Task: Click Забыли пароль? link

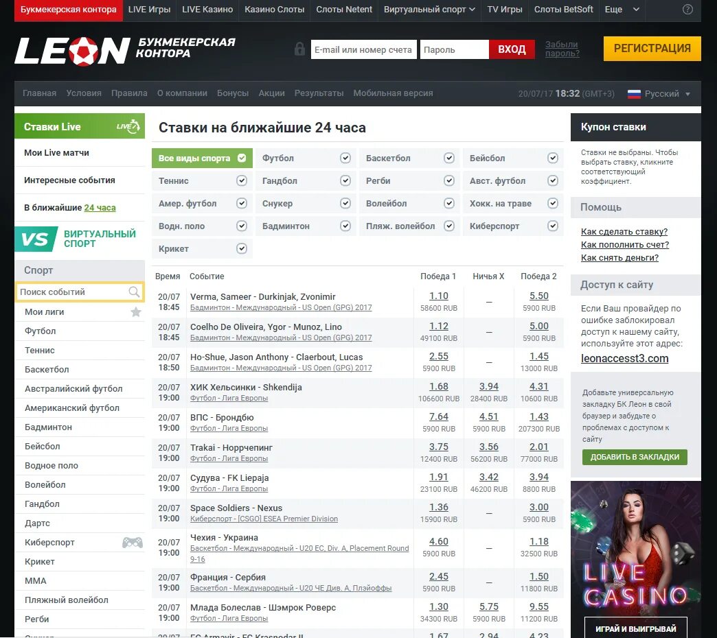Action: tap(562, 49)
